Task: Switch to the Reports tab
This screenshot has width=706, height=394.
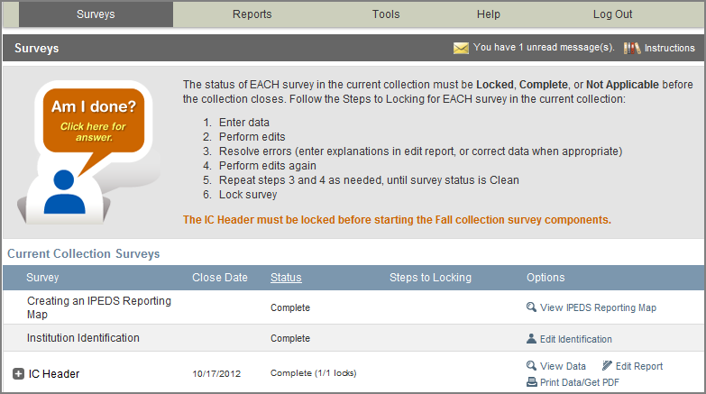Action: (252, 14)
